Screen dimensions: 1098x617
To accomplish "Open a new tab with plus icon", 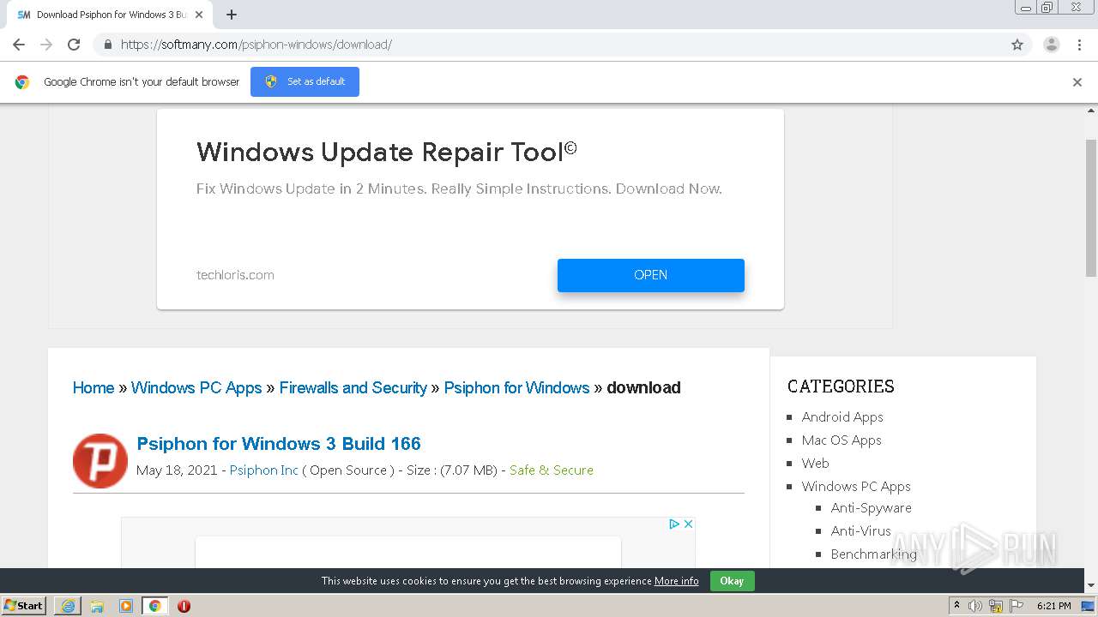I will 232,15.
